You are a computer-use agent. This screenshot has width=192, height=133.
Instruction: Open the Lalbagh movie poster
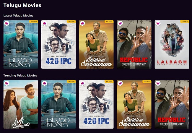click(172, 44)
